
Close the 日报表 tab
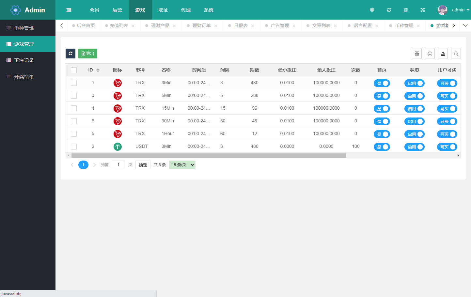[253, 26]
